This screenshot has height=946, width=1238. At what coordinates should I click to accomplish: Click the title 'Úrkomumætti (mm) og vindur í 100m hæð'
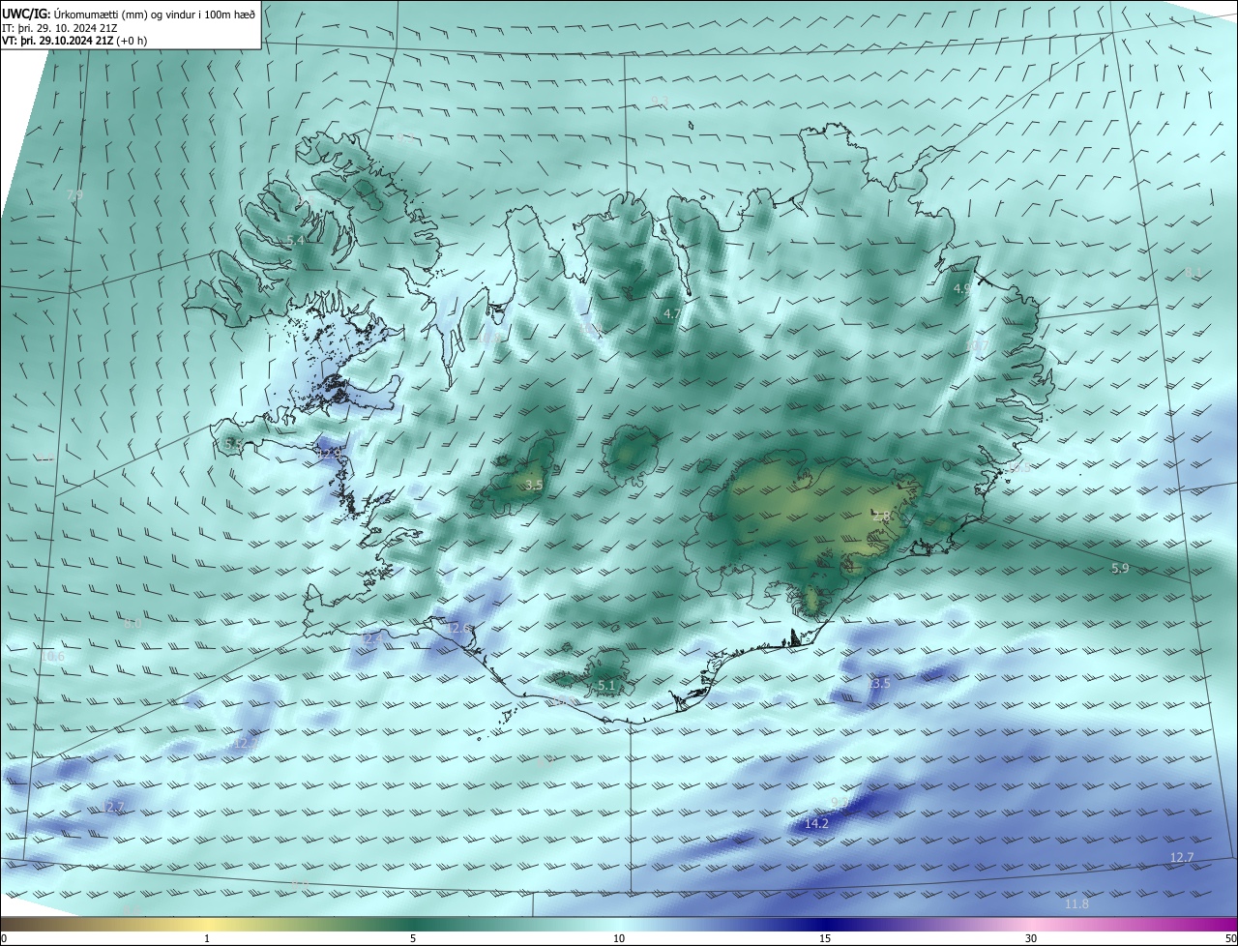(155, 13)
